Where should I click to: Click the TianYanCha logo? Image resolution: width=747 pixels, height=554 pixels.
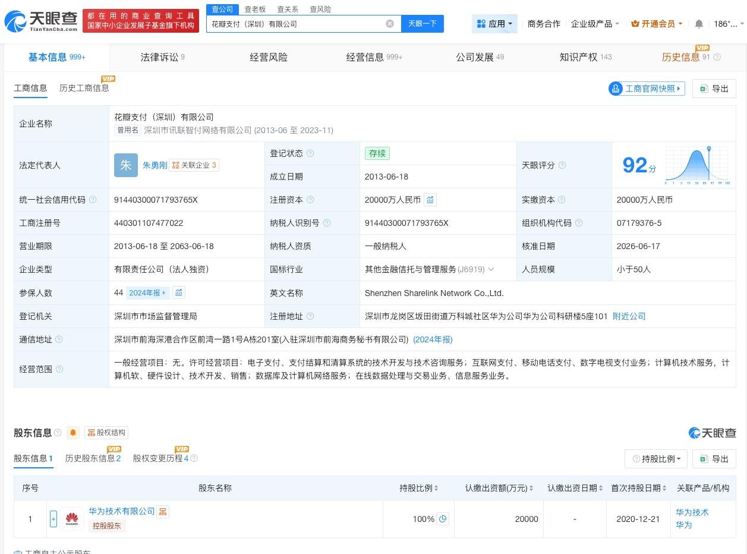tap(41, 21)
